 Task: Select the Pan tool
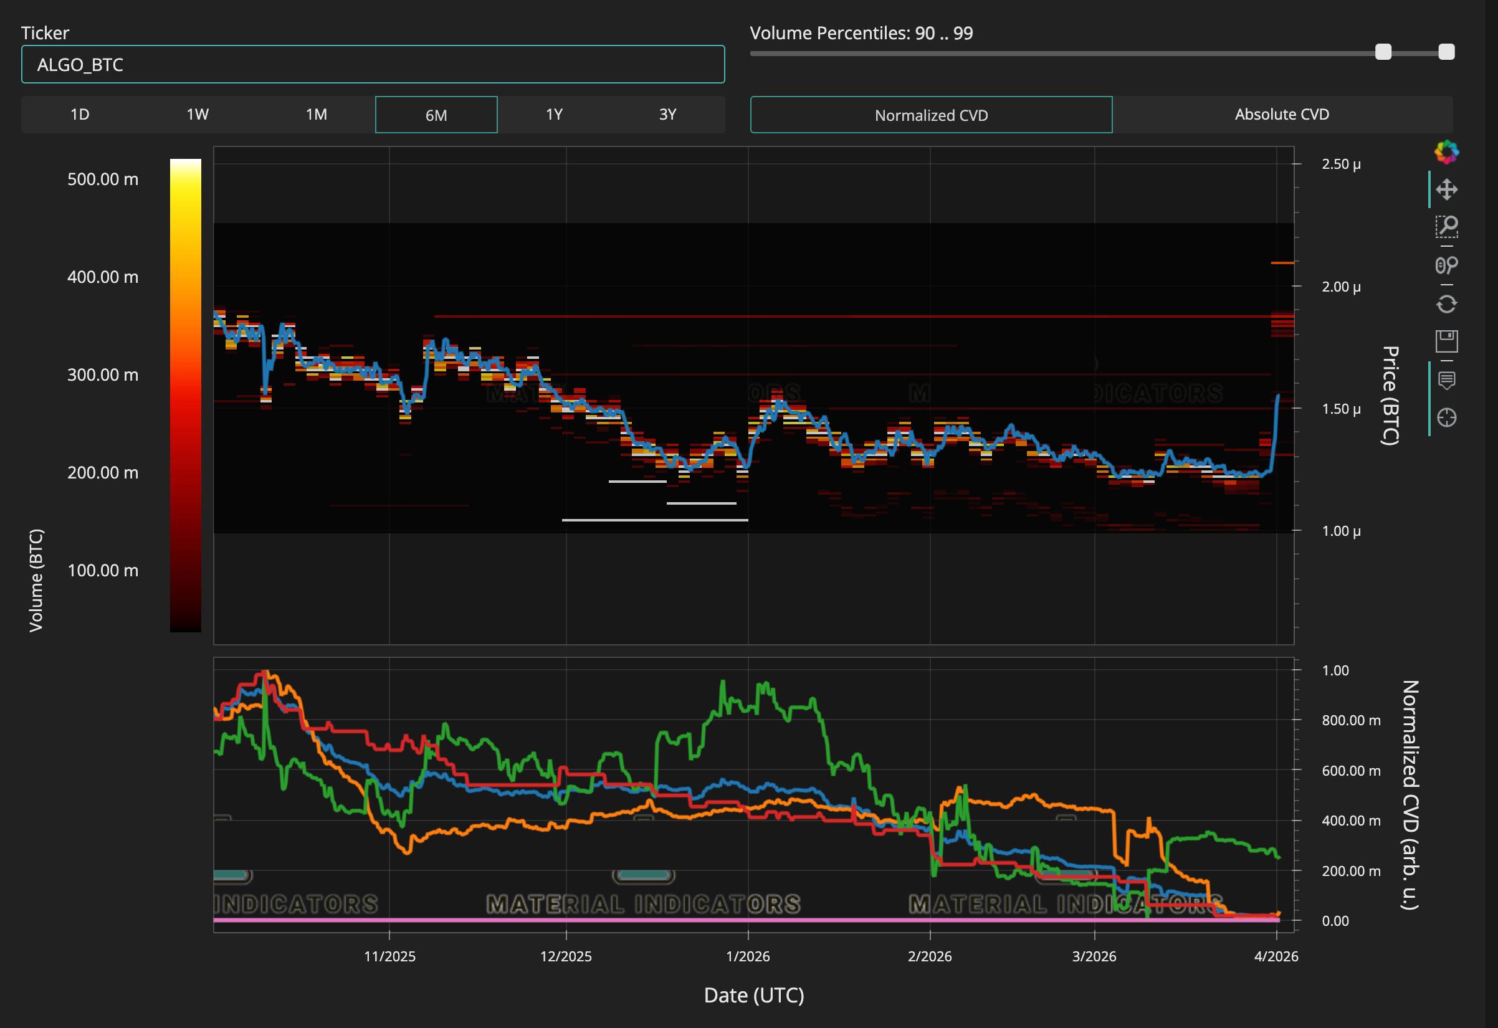[1446, 189]
